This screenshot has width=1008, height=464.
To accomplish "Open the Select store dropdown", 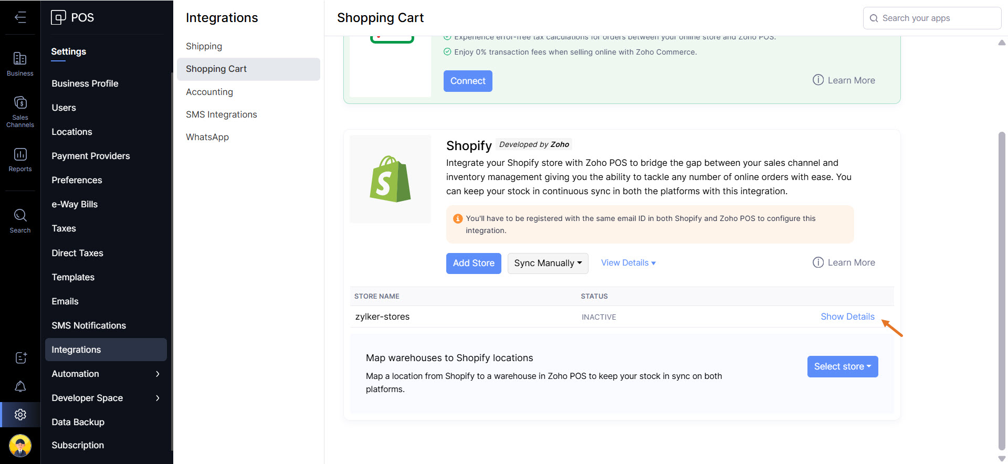I will point(842,366).
